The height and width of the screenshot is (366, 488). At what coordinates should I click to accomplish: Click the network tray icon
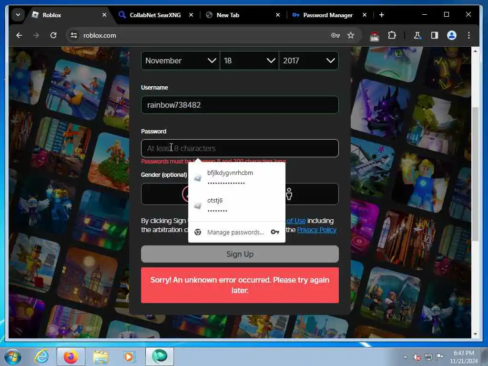(428, 357)
